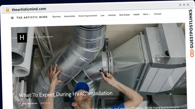View author Molly Leigh Burton's profile
This screenshot has height=109, width=195.
(30, 103)
